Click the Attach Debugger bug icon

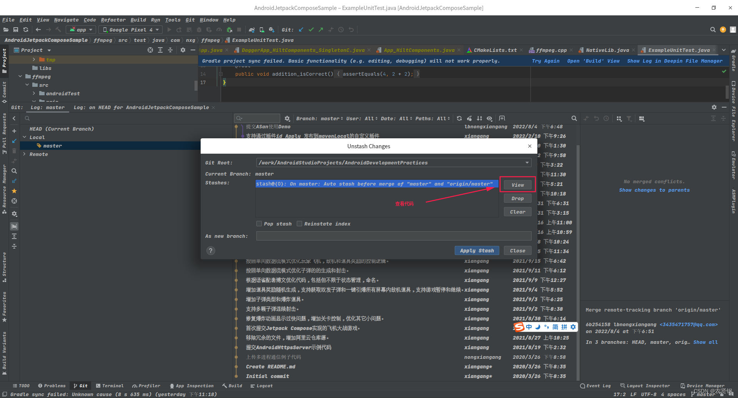coord(229,30)
